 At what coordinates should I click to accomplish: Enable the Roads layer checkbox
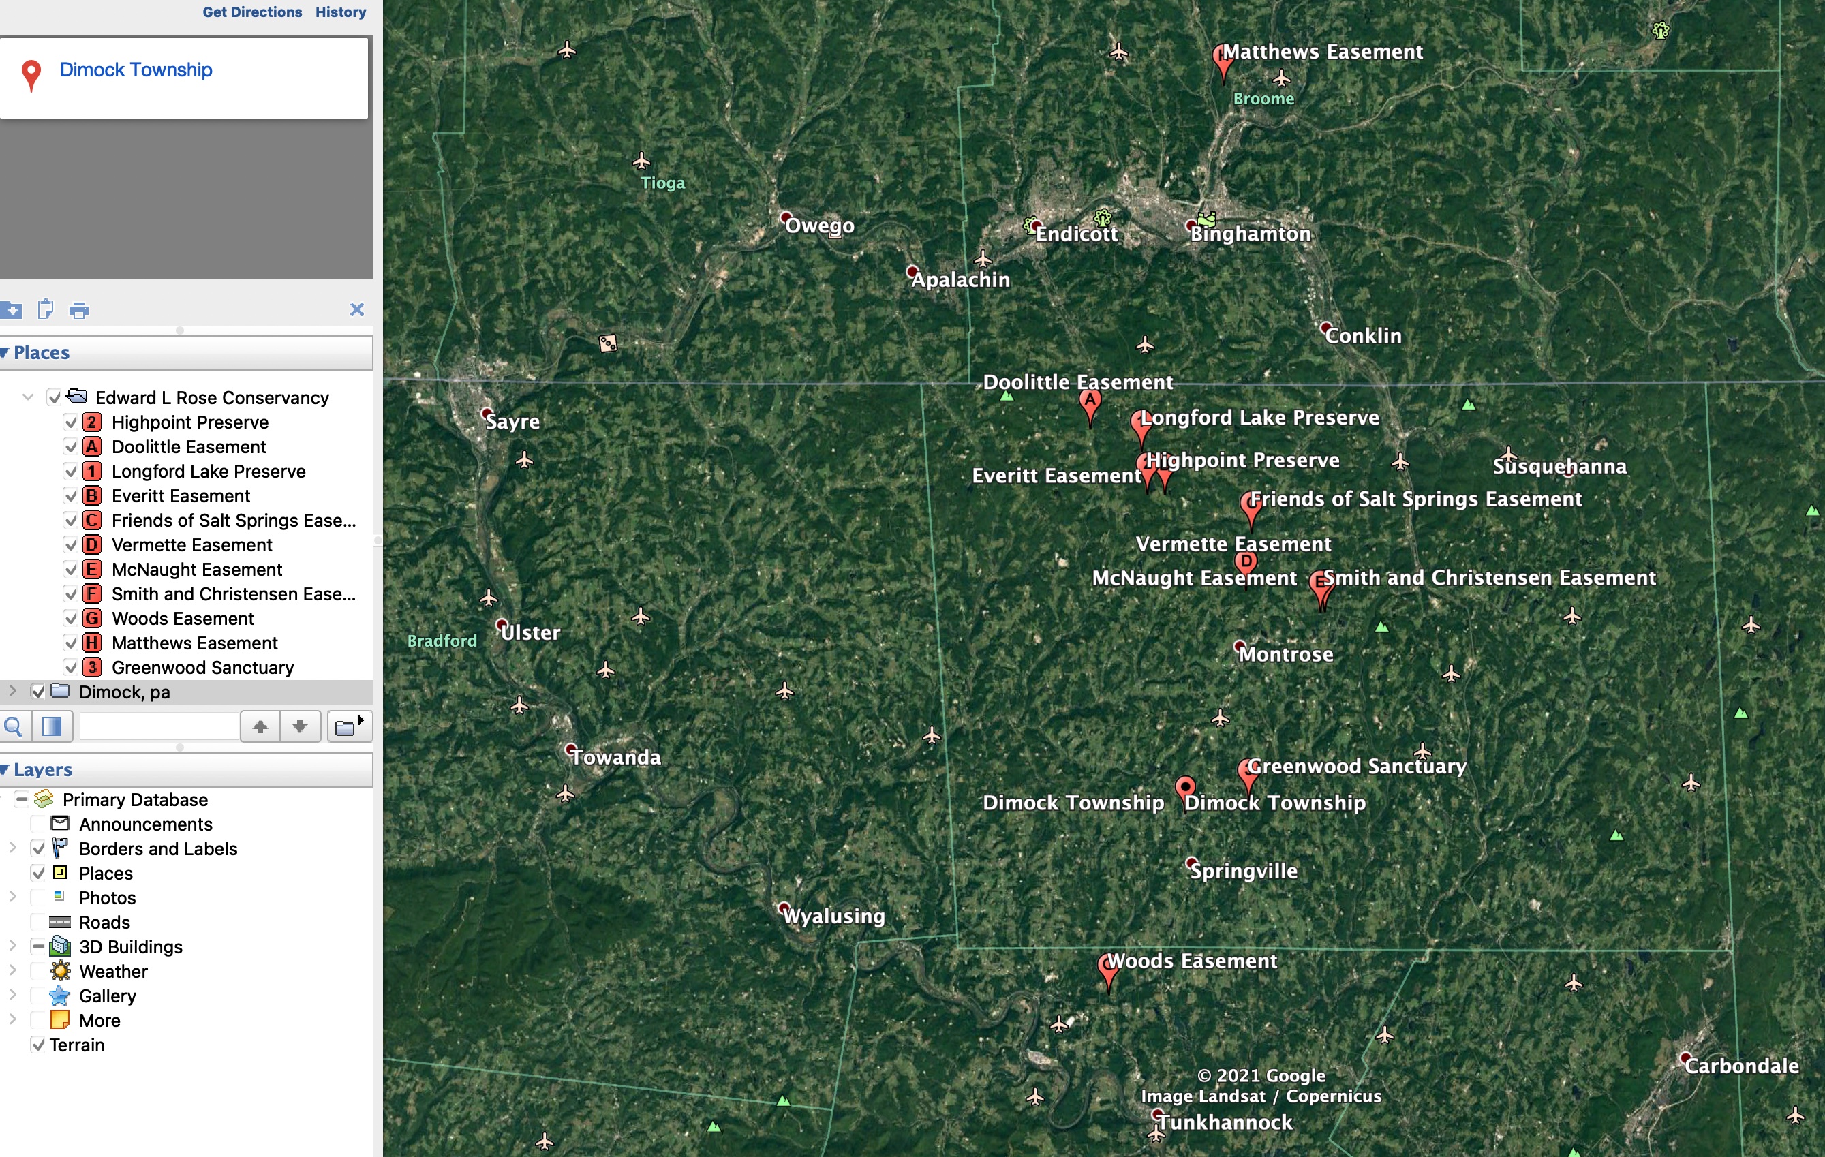(x=38, y=922)
